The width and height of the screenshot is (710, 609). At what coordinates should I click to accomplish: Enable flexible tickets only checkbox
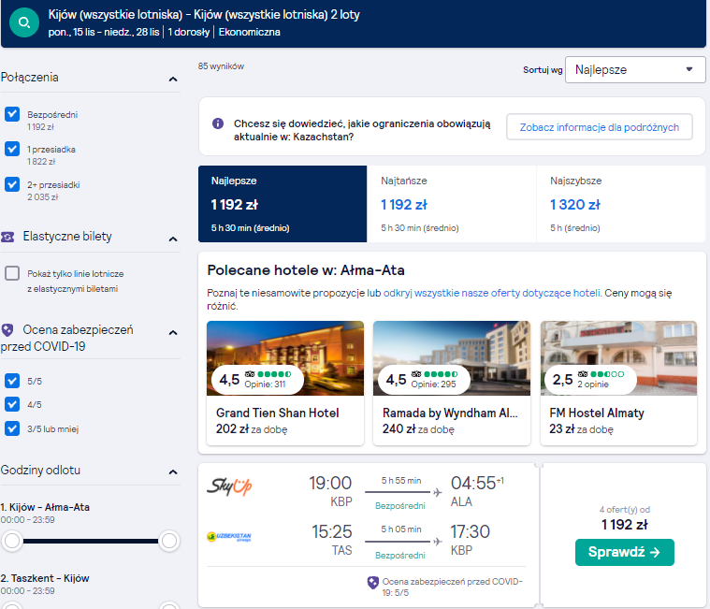coord(12,273)
